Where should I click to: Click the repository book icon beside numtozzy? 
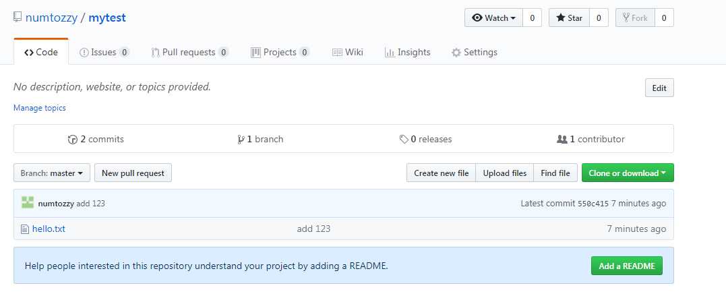point(18,17)
